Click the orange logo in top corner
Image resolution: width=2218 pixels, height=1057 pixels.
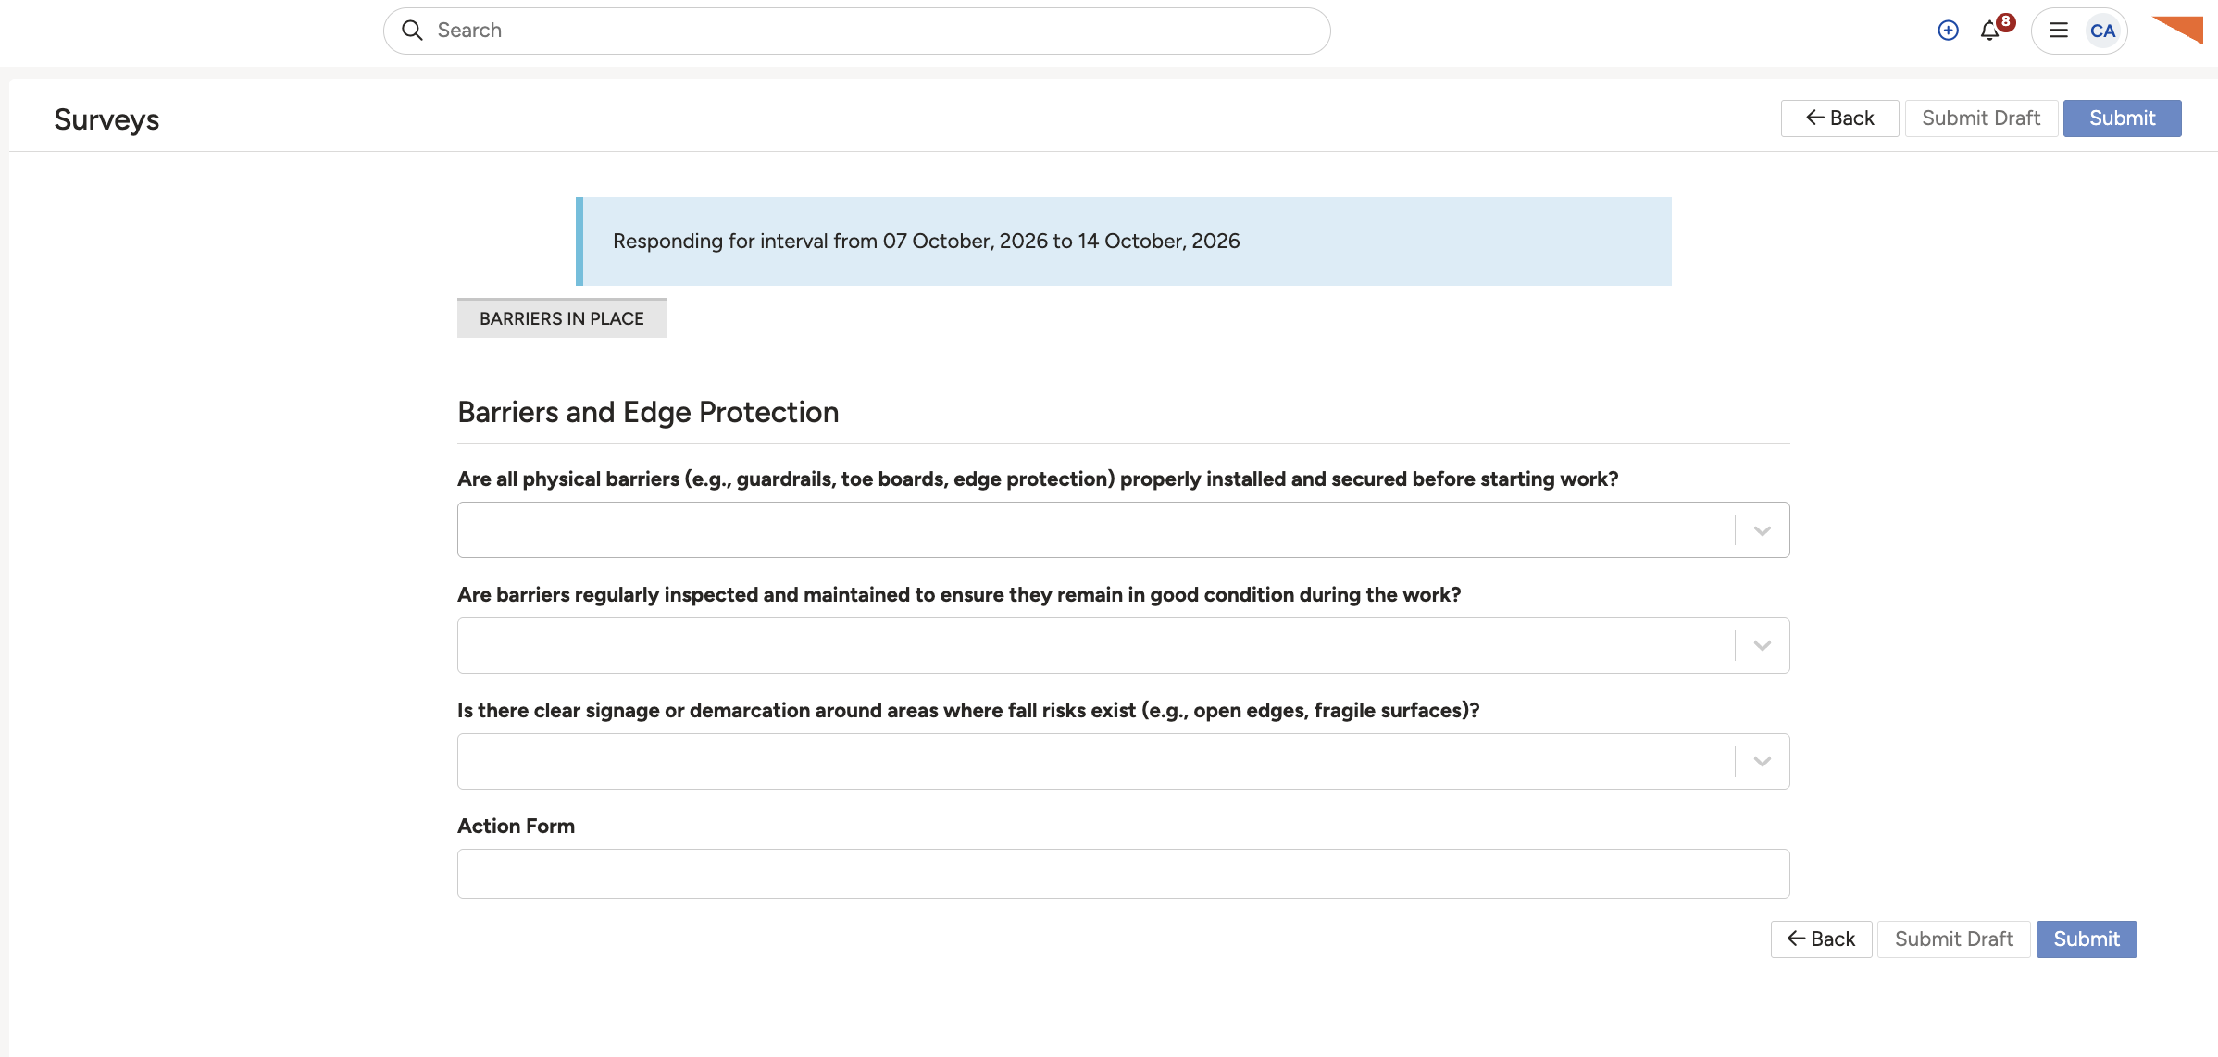tap(2177, 30)
